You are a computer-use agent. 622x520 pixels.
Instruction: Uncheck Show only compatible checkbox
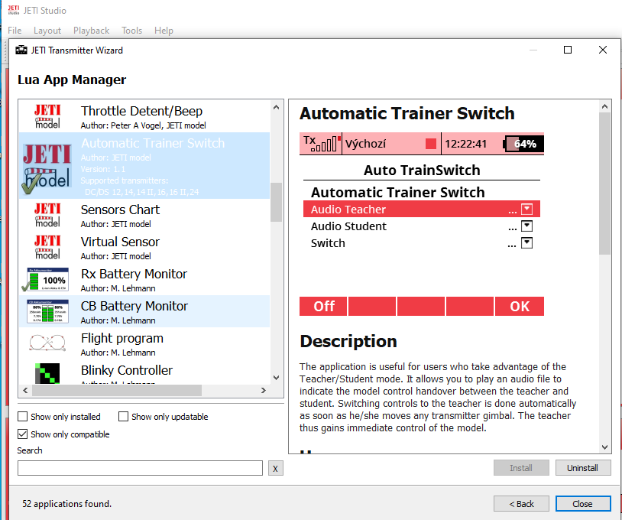tap(23, 434)
